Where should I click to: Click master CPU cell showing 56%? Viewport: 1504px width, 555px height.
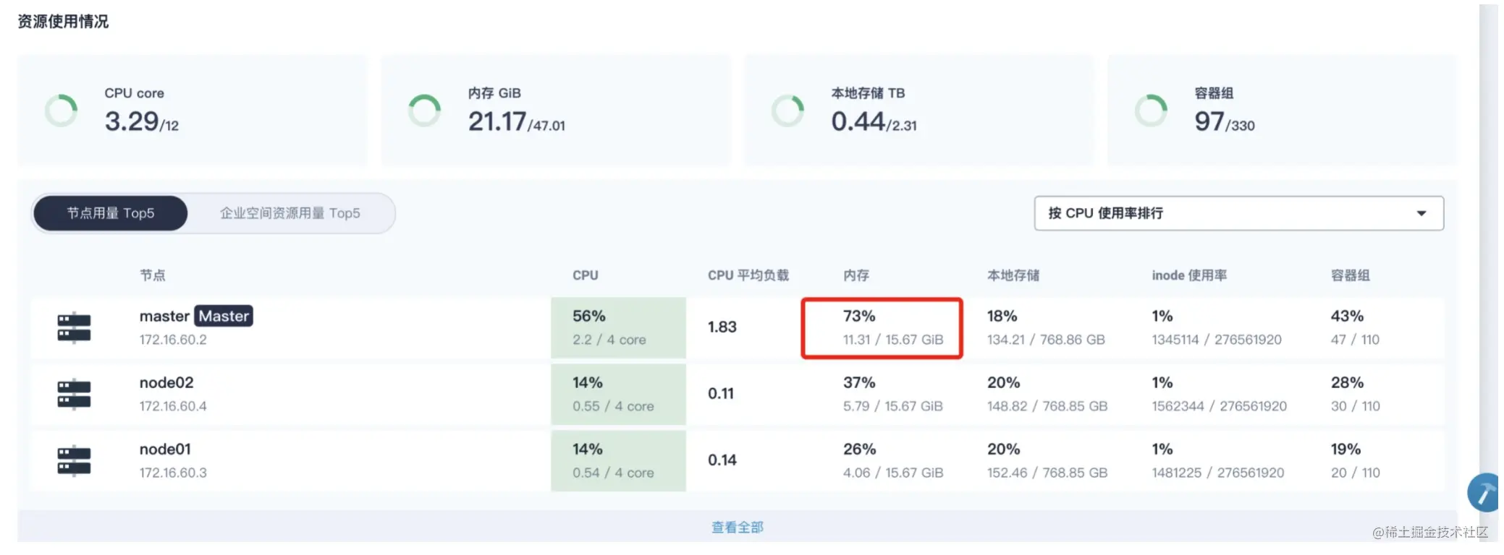[618, 327]
